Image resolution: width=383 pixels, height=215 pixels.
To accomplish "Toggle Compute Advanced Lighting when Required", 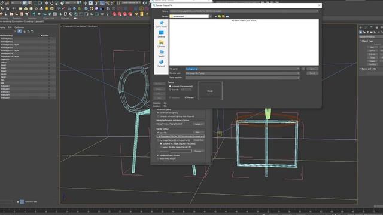I will 158,116.
